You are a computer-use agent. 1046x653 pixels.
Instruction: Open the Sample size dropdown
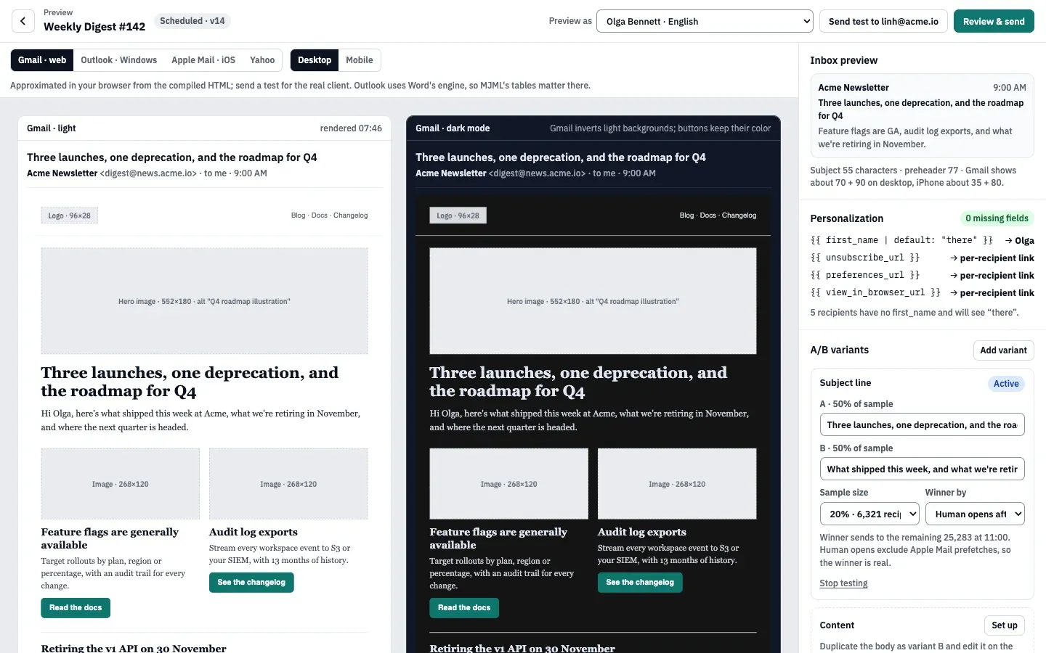tap(869, 514)
